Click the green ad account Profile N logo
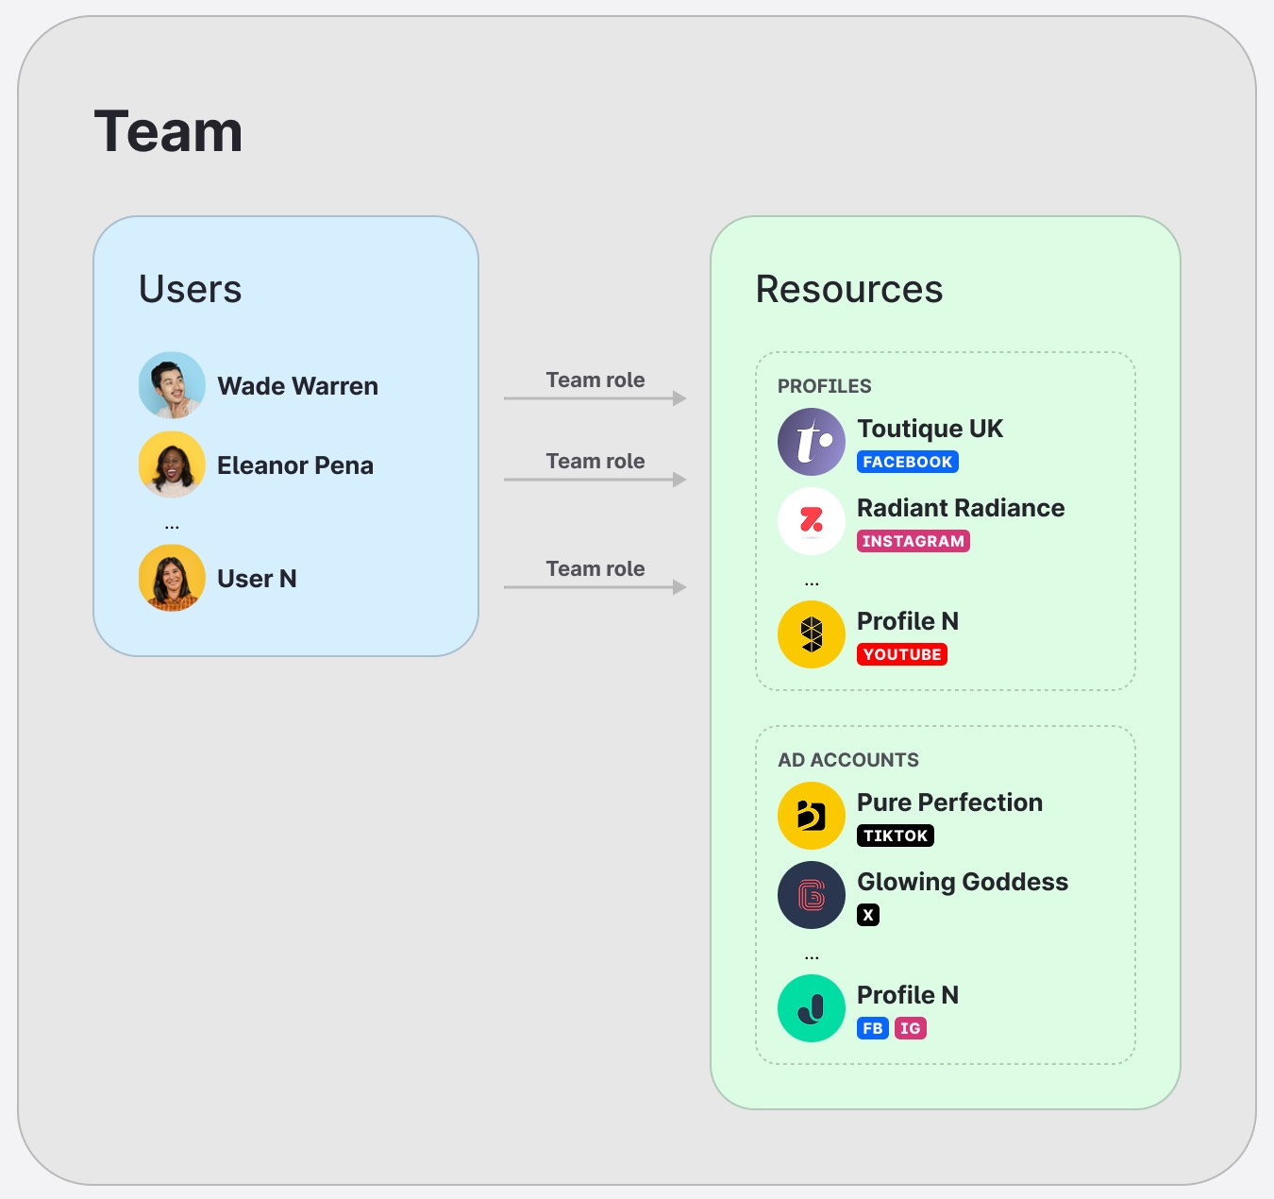Image resolution: width=1274 pixels, height=1199 pixels. tap(811, 1008)
